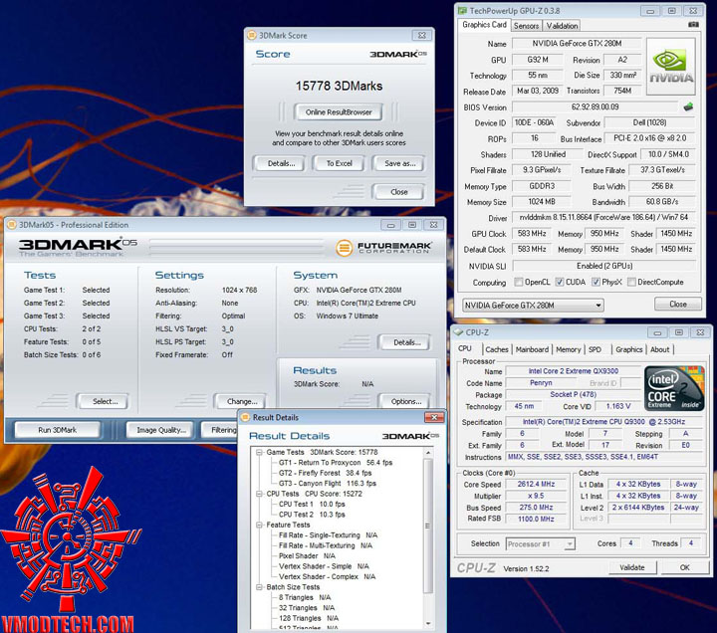Toggle the PhysX checkbox in GPU-Z
The width and height of the screenshot is (717, 633).
click(596, 282)
